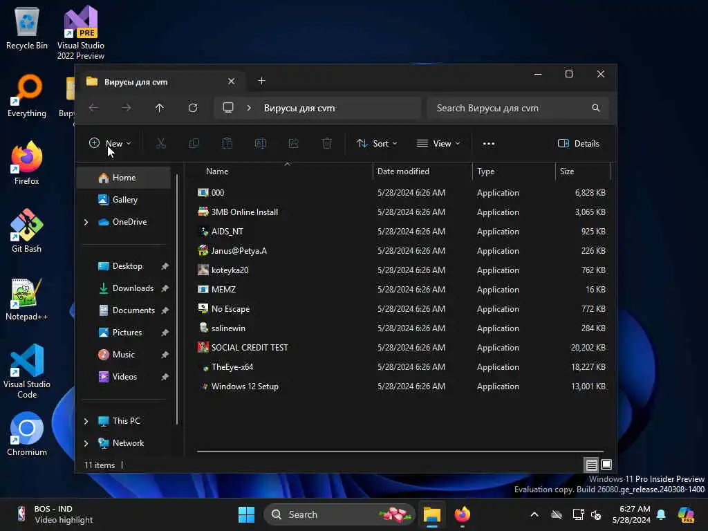Viewport: 708px width, 531px height.
Task: Click Firefox icon in the taskbar
Action: [463, 514]
